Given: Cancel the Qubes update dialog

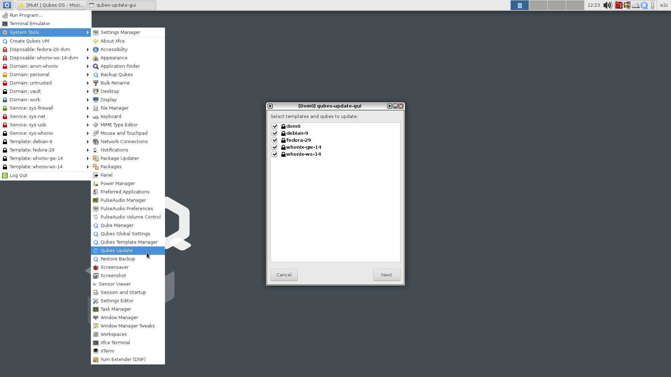Looking at the screenshot, I should [x=284, y=275].
